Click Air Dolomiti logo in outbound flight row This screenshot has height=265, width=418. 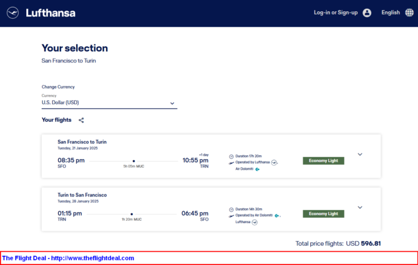[x=257, y=169]
